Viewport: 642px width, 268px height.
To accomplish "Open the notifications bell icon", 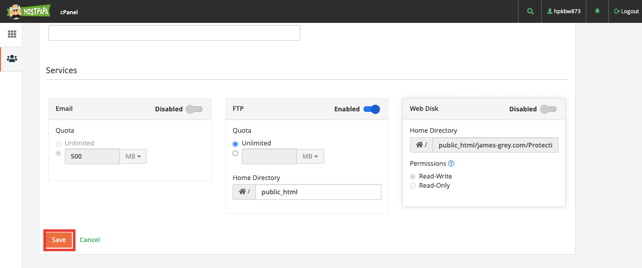I will click(x=598, y=11).
